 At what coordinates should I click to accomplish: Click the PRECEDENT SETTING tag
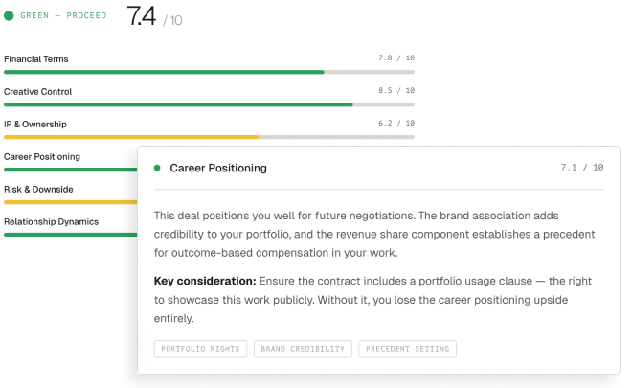coord(407,349)
